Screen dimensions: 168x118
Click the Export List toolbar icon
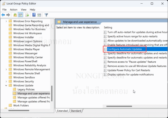pyautogui.click(x=27, y=15)
